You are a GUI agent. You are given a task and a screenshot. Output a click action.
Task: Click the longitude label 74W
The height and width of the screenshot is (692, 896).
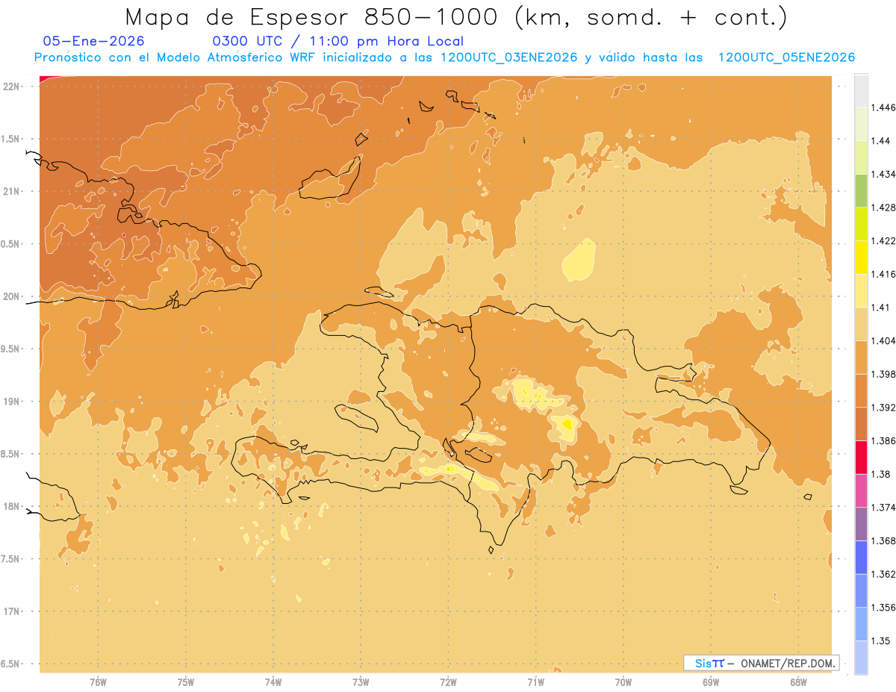(x=273, y=683)
